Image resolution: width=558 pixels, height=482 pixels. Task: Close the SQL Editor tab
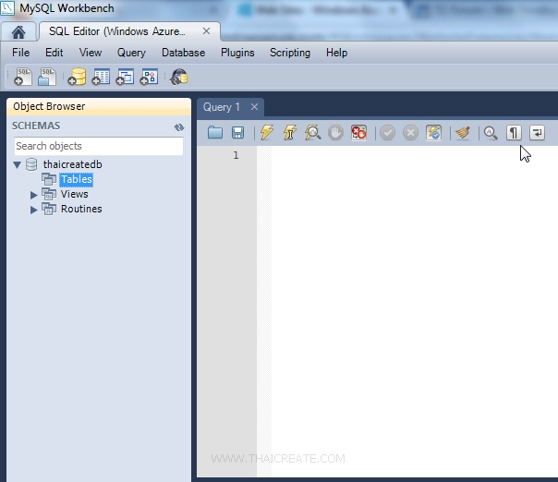click(206, 31)
